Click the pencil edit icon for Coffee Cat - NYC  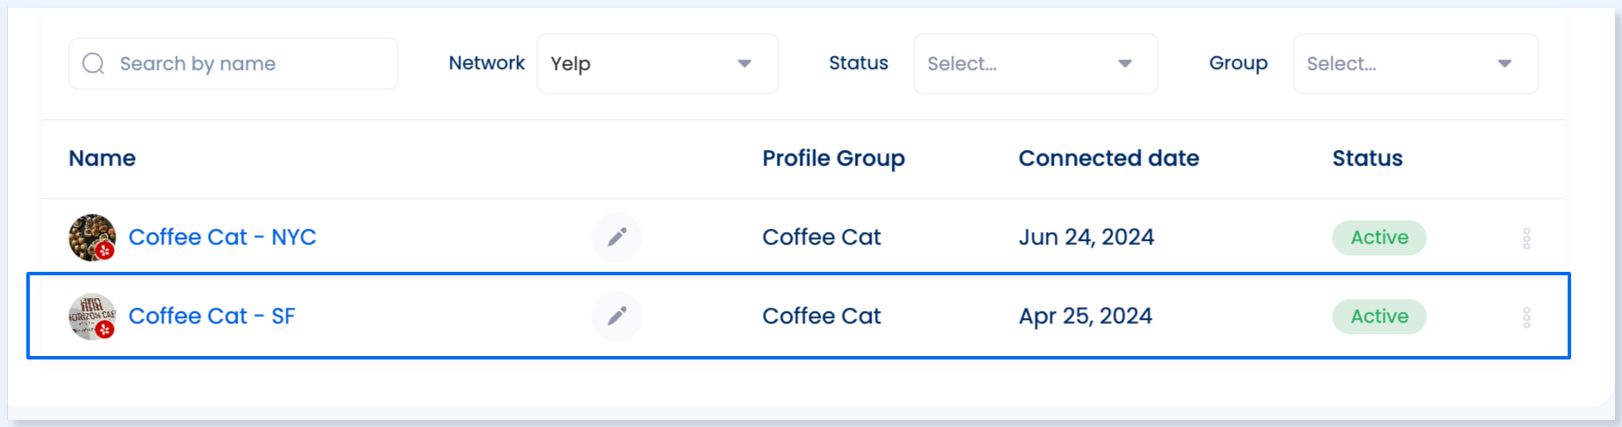(x=617, y=238)
